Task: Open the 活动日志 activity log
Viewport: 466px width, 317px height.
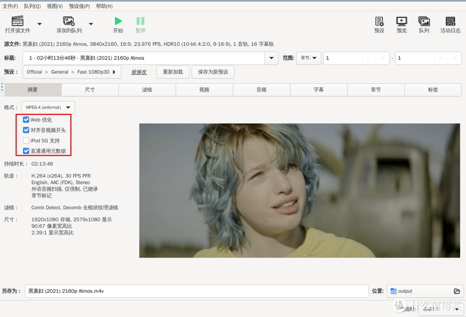Action: [450, 25]
